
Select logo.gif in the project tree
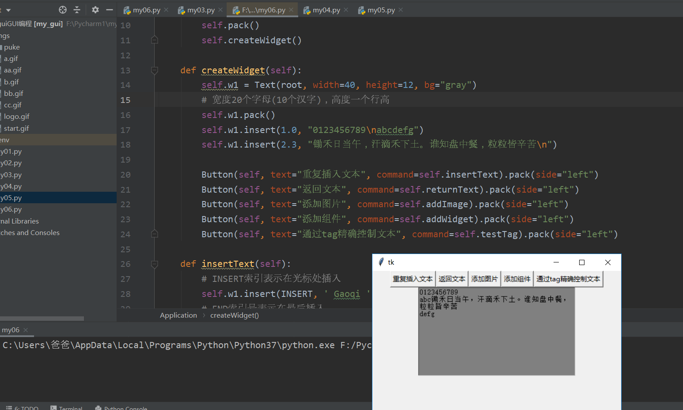[x=16, y=116]
